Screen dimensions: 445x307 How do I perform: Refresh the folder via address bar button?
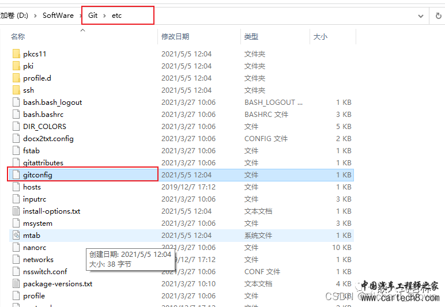tap(439, 16)
